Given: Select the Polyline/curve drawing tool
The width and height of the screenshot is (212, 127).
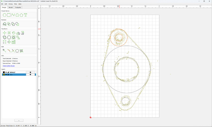Looking at the screenshot, I should click(13, 15).
